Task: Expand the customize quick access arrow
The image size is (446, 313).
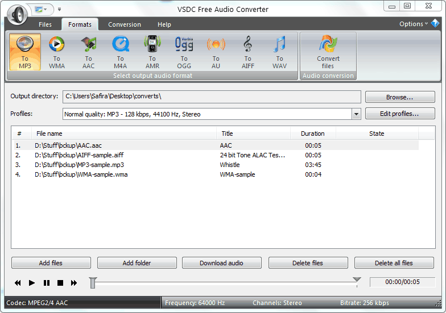Action: 59,9
